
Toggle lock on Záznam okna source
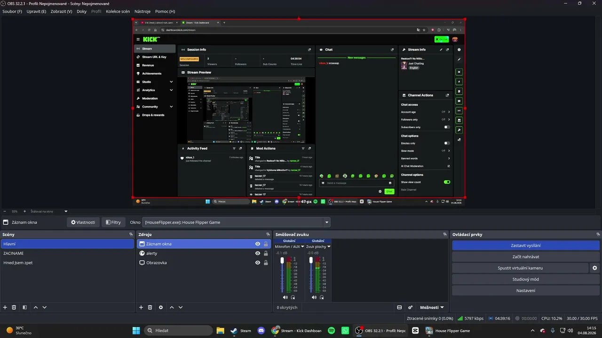pos(266,244)
